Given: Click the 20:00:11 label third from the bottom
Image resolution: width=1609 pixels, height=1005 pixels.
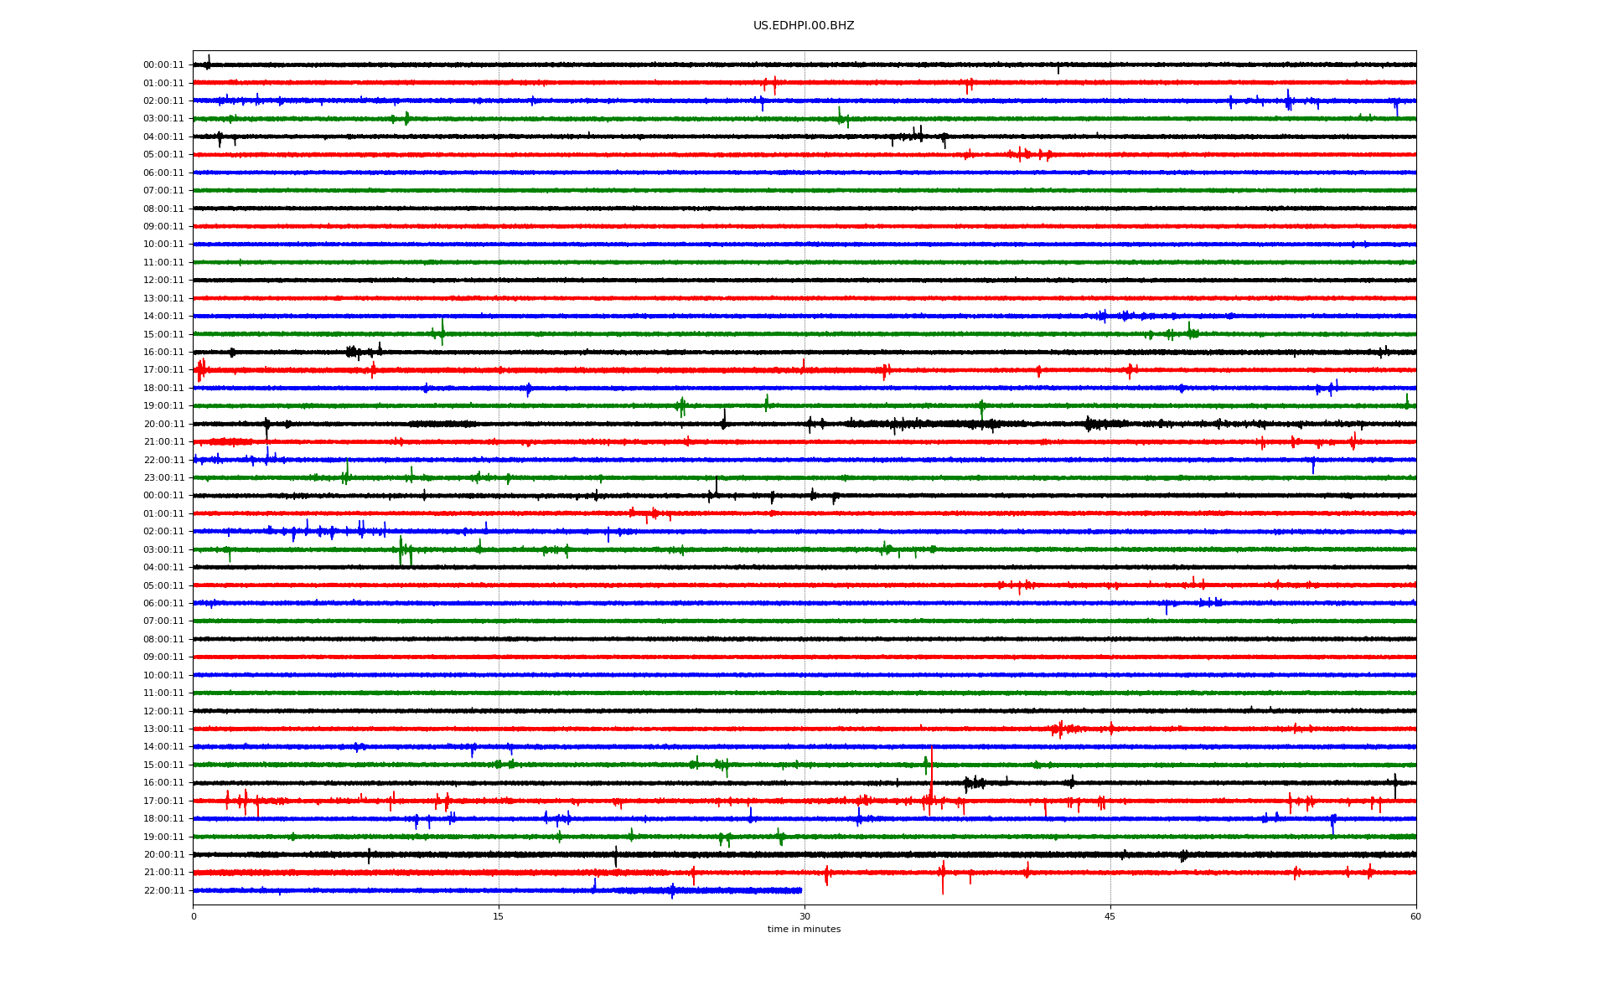Looking at the screenshot, I should coord(163,855).
